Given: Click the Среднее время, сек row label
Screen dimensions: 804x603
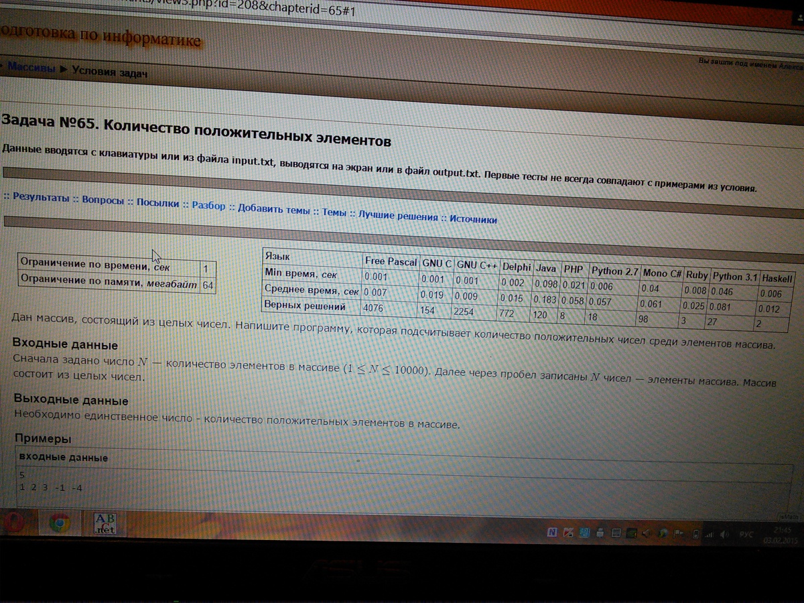Looking at the screenshot, I should 312,290.
